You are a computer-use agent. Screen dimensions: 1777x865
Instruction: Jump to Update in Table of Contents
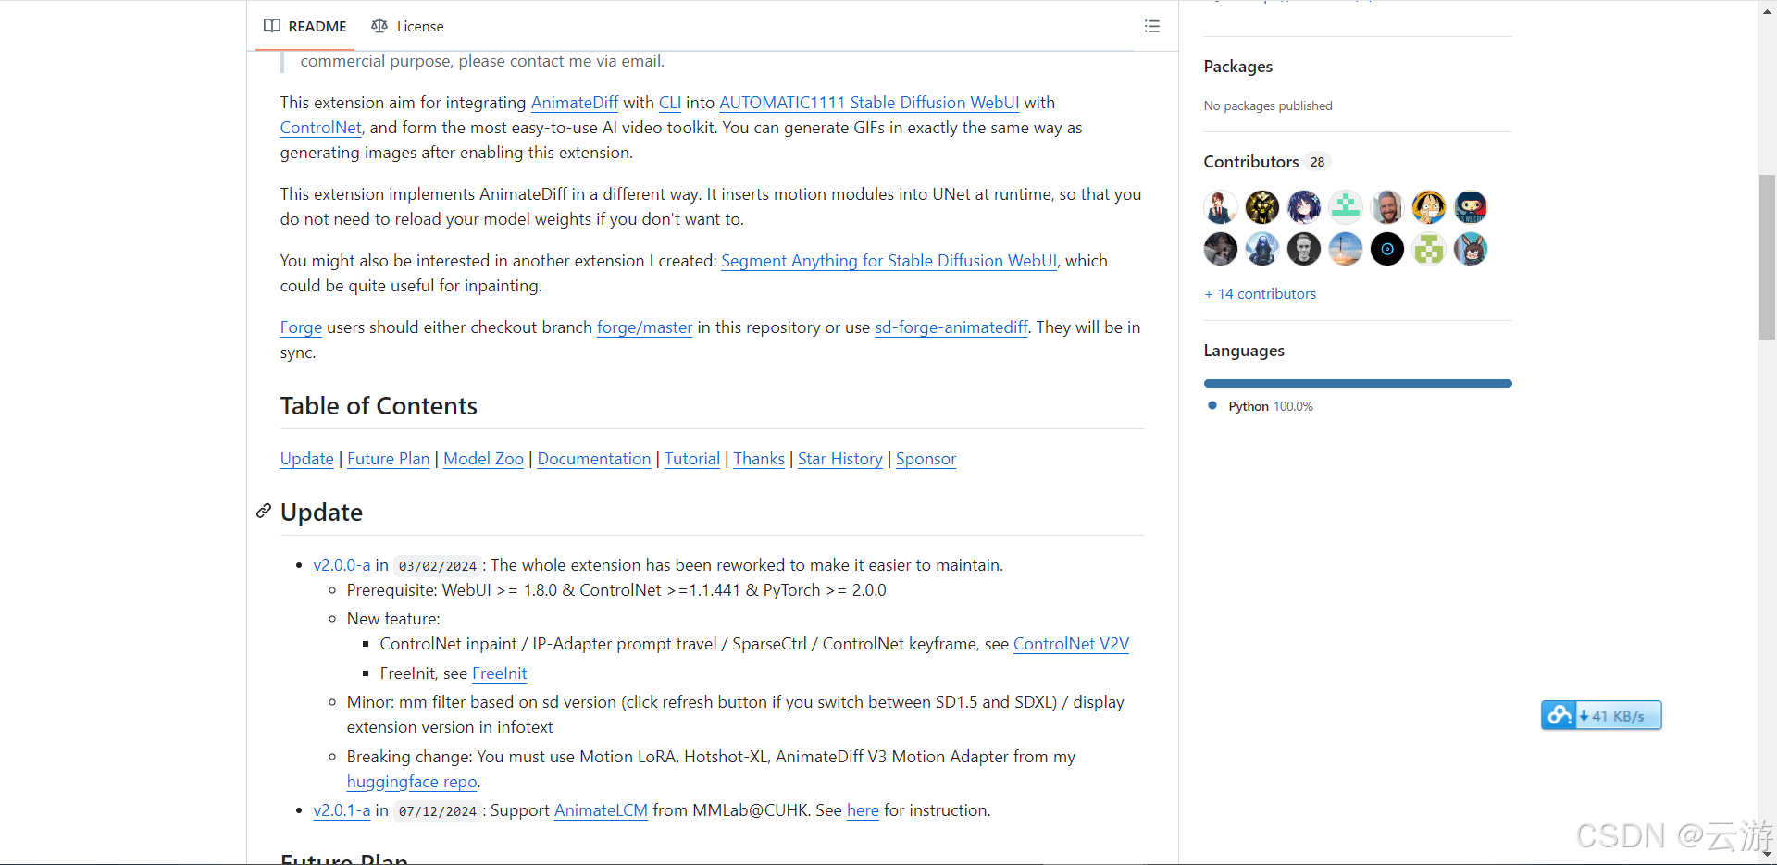tap(307, 459)
